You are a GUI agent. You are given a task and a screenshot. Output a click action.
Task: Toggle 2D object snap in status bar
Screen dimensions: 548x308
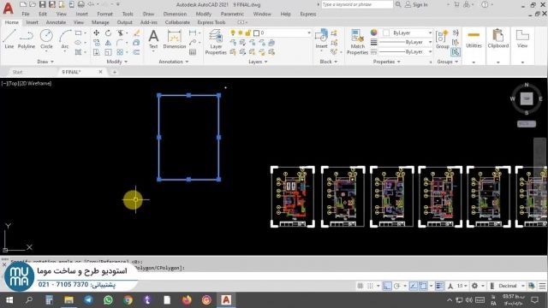[x=423, y=286]
